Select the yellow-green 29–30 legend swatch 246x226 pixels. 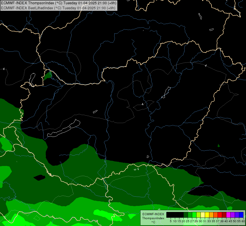click(x=199, y=215)
